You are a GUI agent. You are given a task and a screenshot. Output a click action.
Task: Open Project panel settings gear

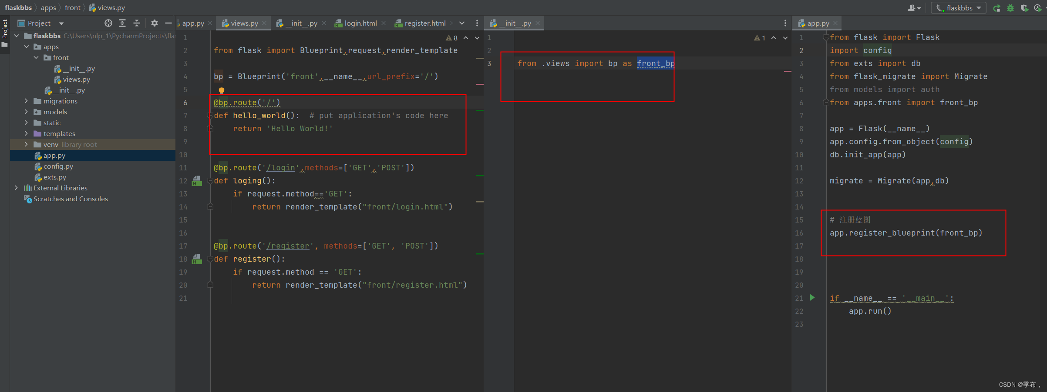pyautogui.click(x=155, y=23)
